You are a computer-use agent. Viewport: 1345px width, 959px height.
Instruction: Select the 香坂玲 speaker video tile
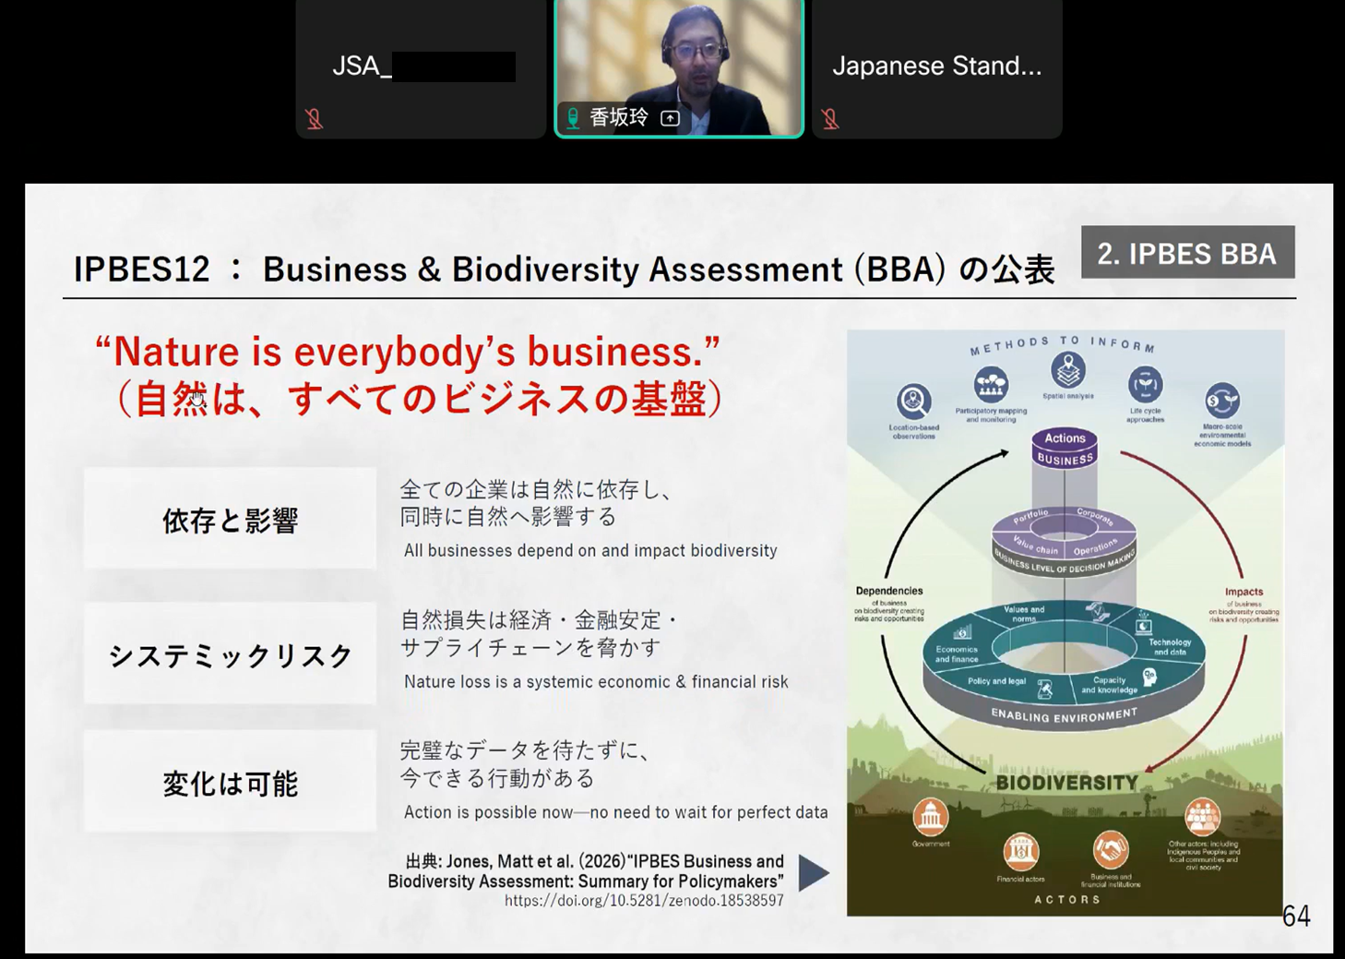click(679, 68)
